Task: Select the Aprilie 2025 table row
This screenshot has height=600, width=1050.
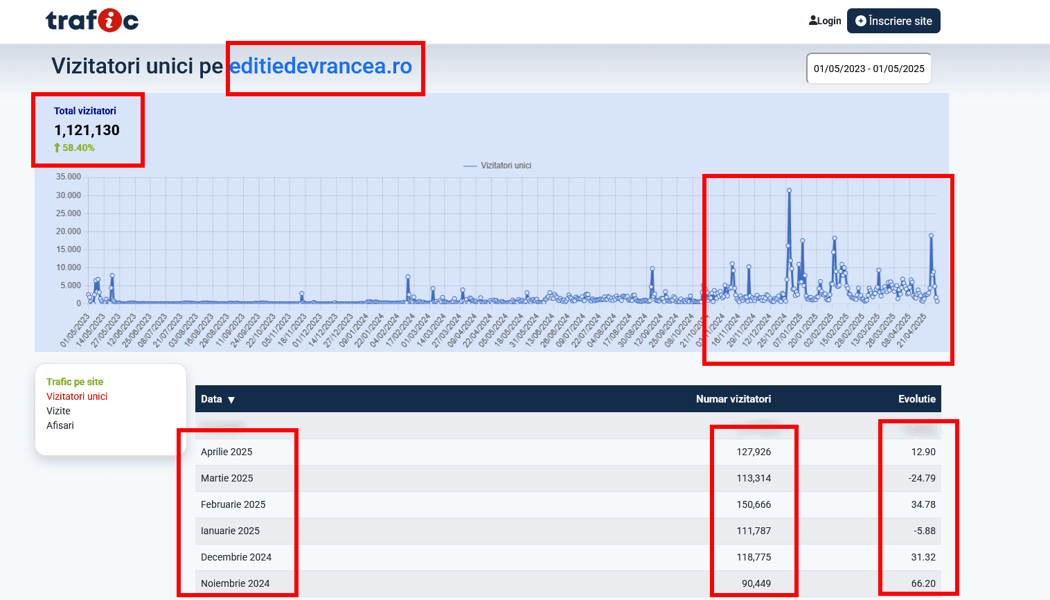Action: [226, 452]
